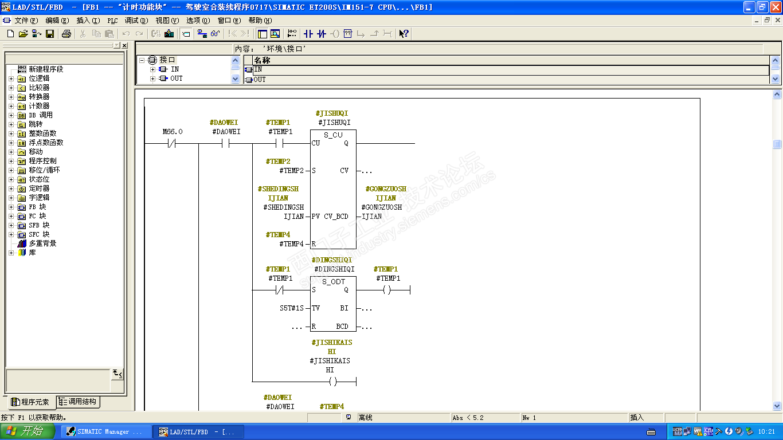Click the 跳转 folder icon
Screen dimensions: 783x440
click(x=22, y=124)
